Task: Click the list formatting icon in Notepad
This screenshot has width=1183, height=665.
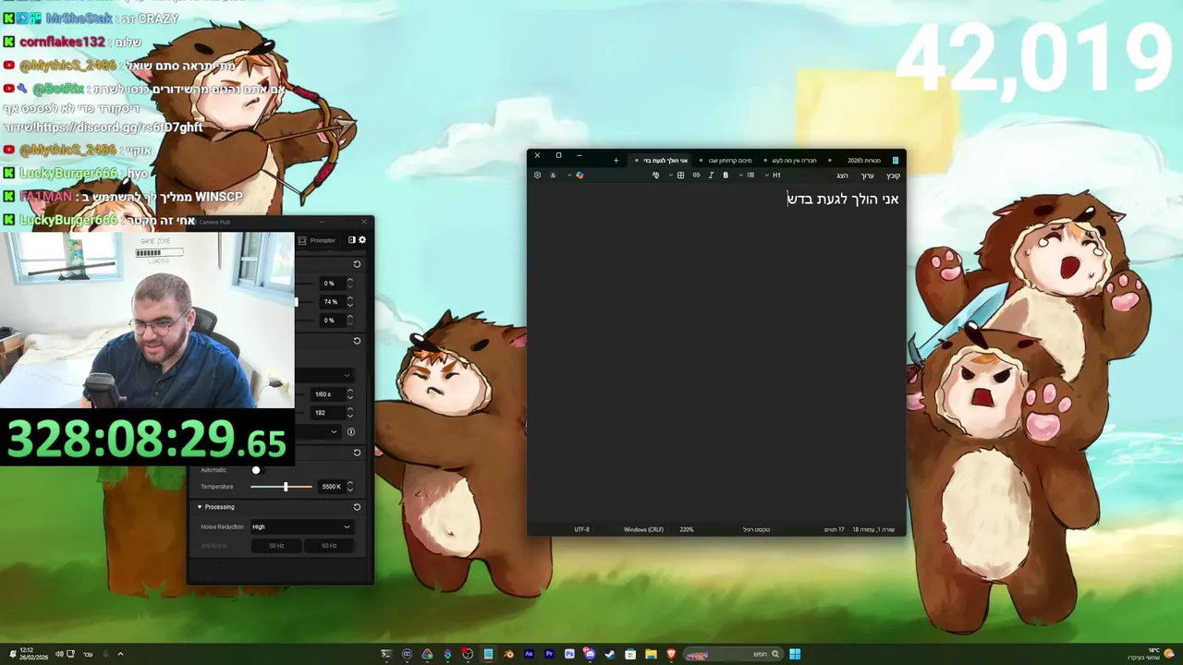Action: (750, 175)
